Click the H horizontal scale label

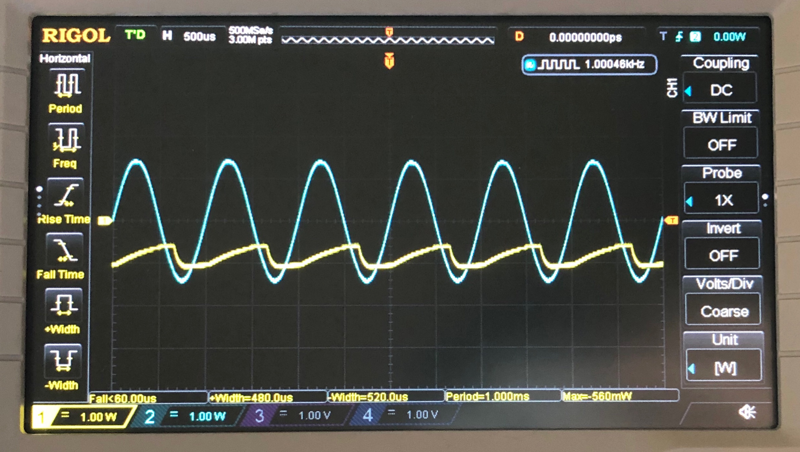pyautogui.click(x=167, y=36)
